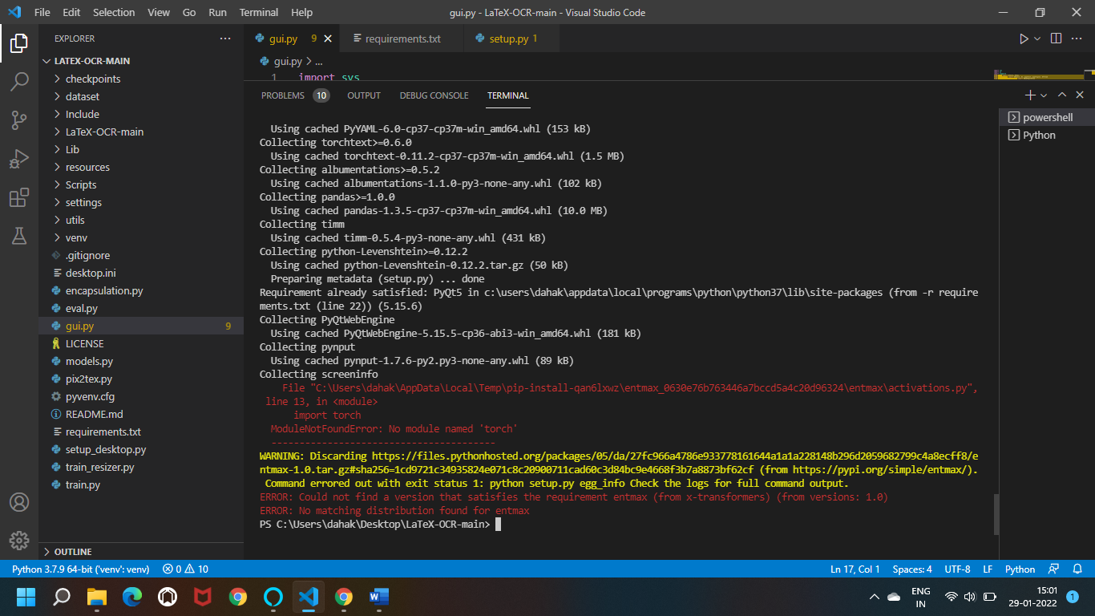
Task: Create a new terminal with the plus icon
Action: point(1029,95)
